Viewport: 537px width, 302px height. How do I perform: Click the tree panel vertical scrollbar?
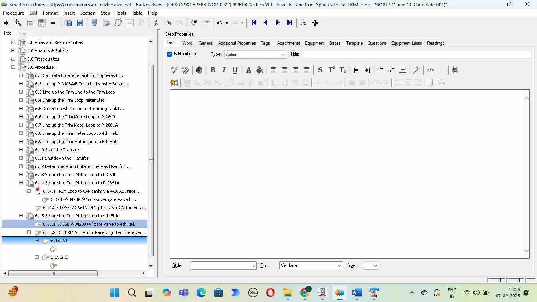tap(151, 160)
